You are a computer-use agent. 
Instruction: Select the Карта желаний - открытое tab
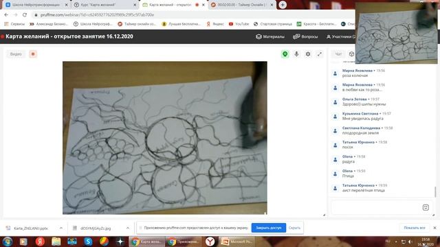(x=170, y=5)
